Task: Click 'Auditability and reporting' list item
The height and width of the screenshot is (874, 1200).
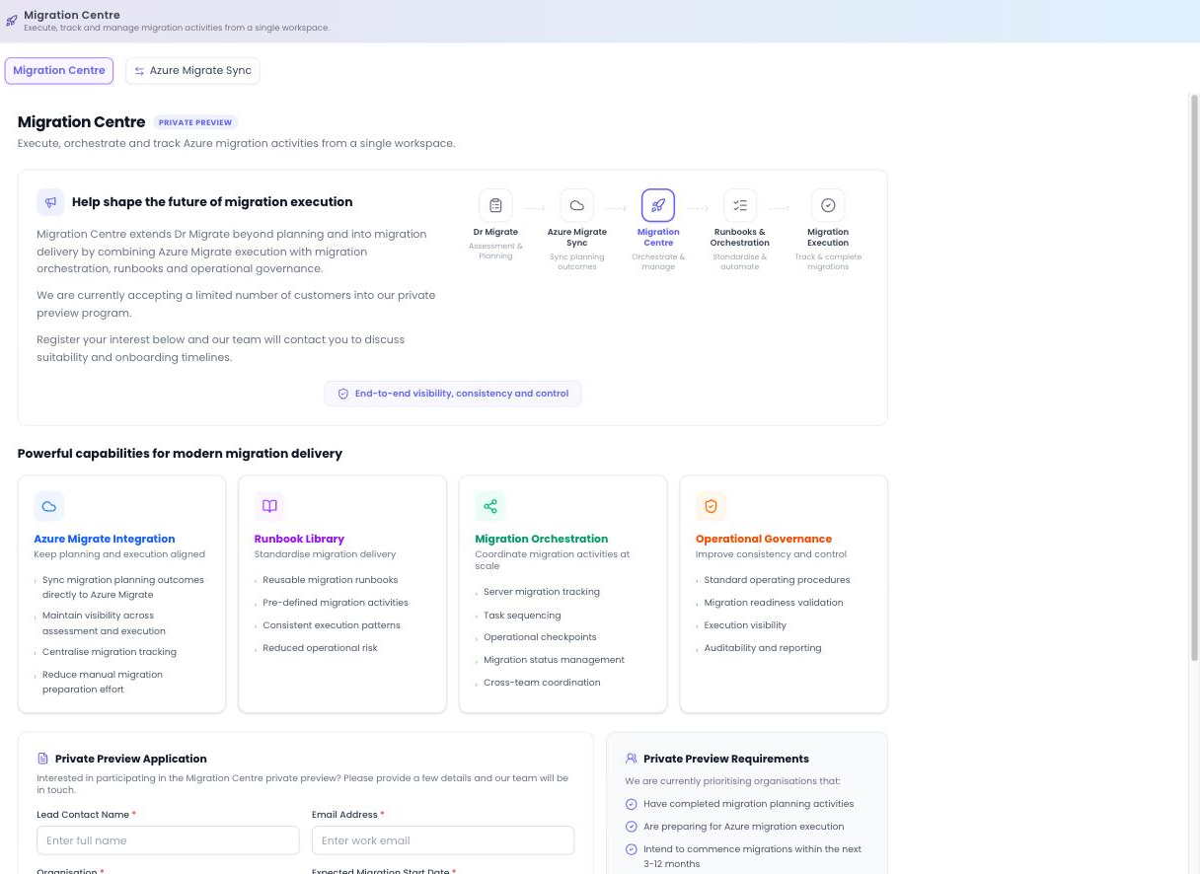Action: coord(763,648)
